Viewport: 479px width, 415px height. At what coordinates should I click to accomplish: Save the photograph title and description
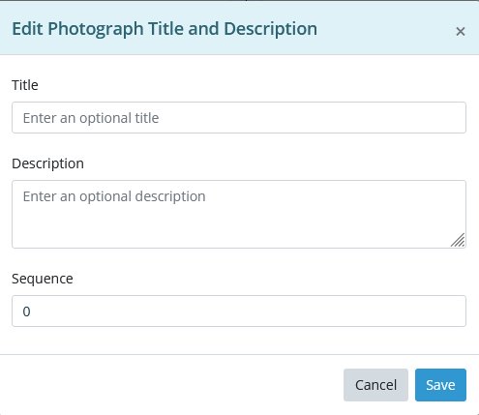440,385
